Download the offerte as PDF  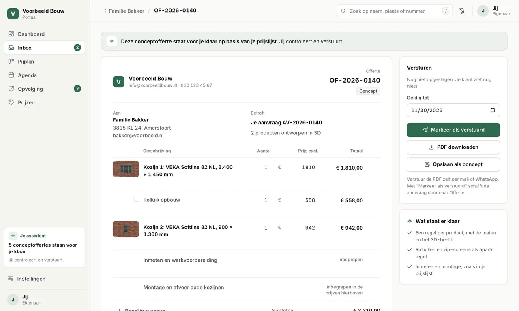click(x=453, y=147)
